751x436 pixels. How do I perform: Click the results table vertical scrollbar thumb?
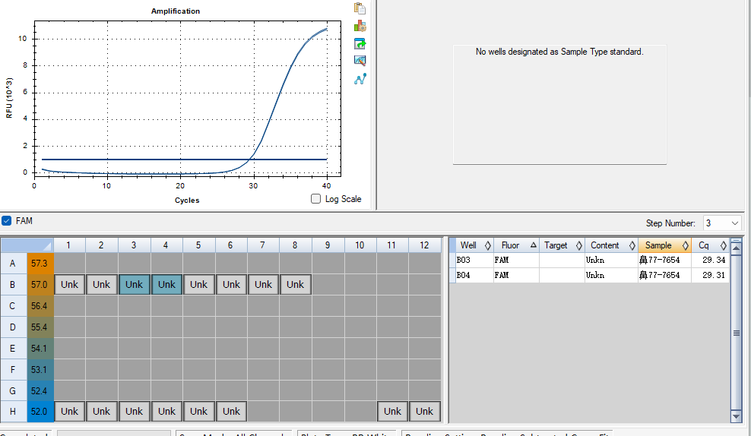(736, 333)
